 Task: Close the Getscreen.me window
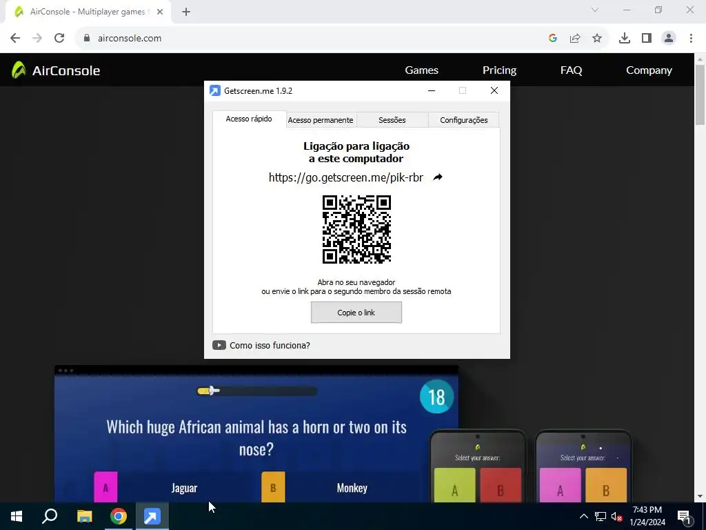(494, 90)
